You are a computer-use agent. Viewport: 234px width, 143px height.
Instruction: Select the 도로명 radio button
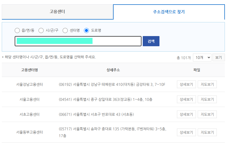(x=86, y=30)
